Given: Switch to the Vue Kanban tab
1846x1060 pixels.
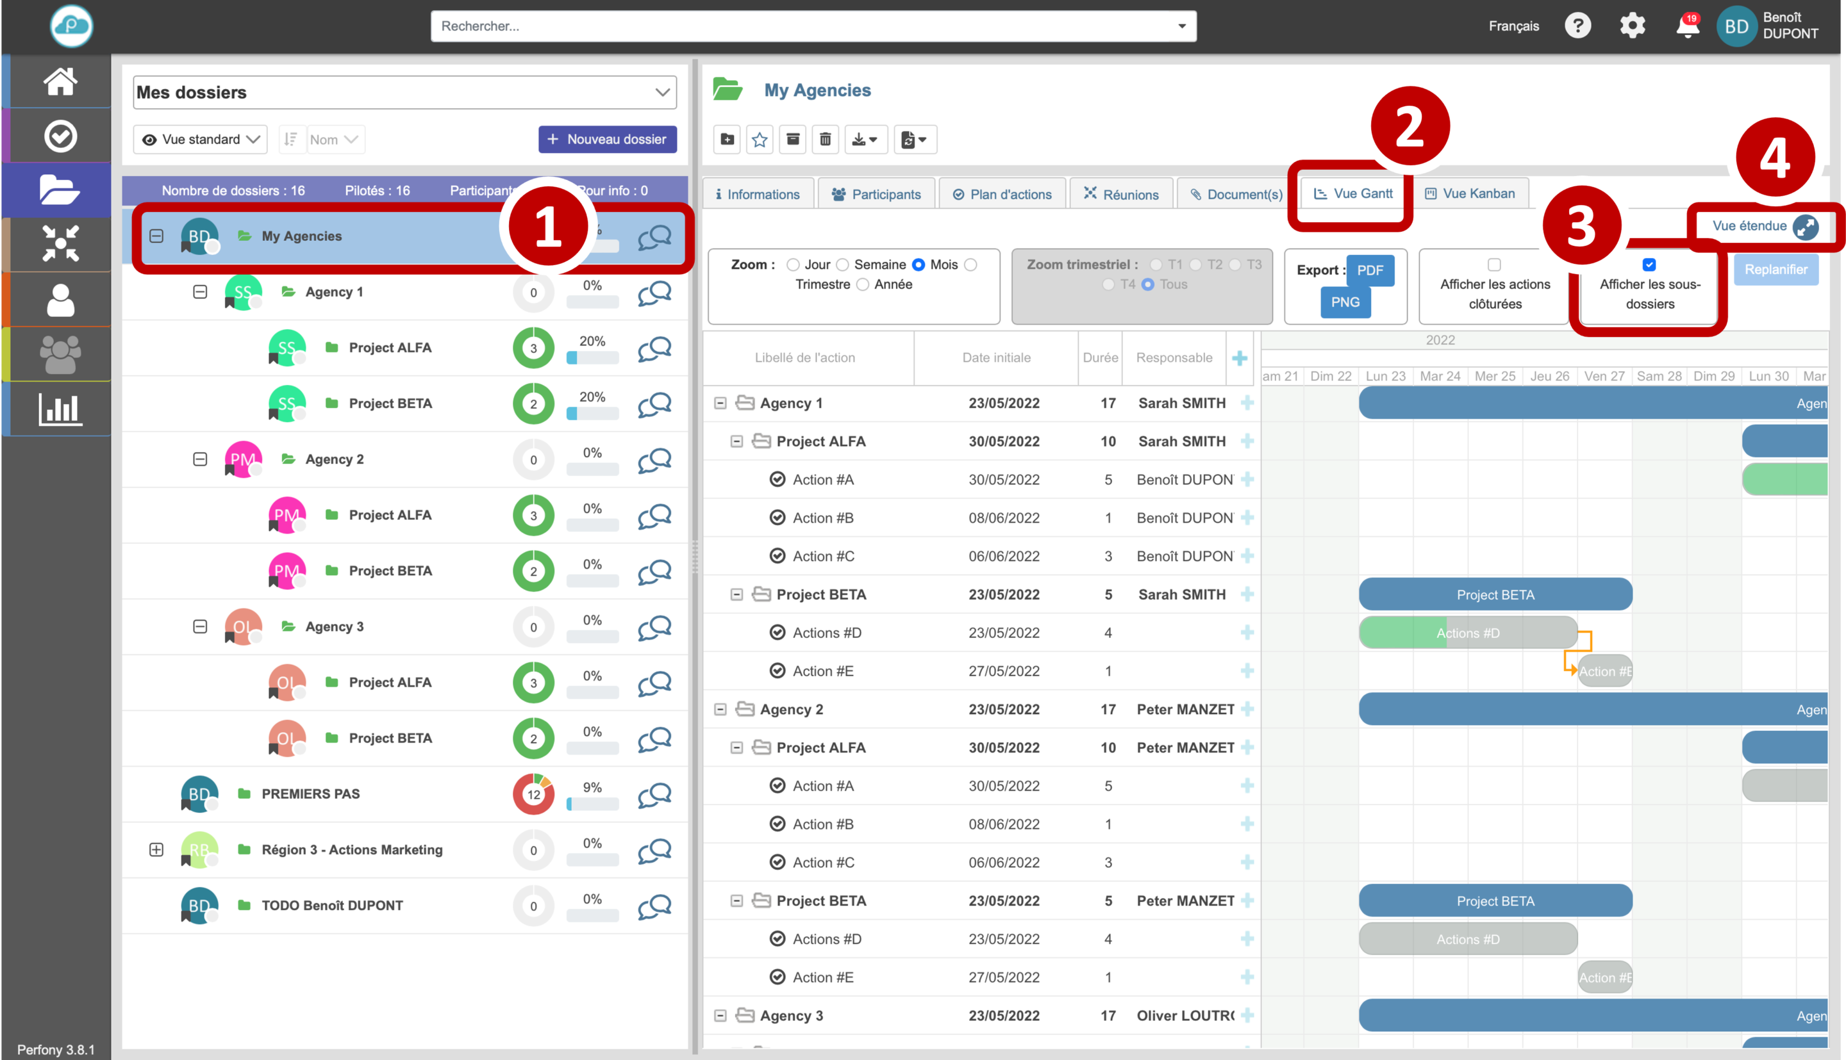Looking at the screenshot, I should pos(1469,193).
